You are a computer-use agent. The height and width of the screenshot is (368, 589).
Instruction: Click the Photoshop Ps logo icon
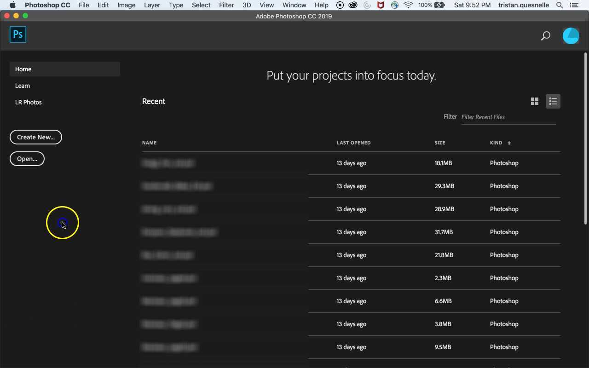tap(17, 34)
